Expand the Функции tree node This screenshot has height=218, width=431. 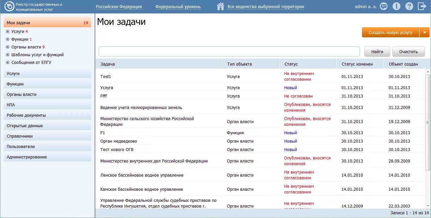pos(8,39)
